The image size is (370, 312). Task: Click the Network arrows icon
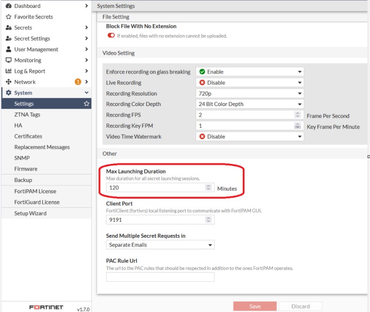[x=8, y=82]
